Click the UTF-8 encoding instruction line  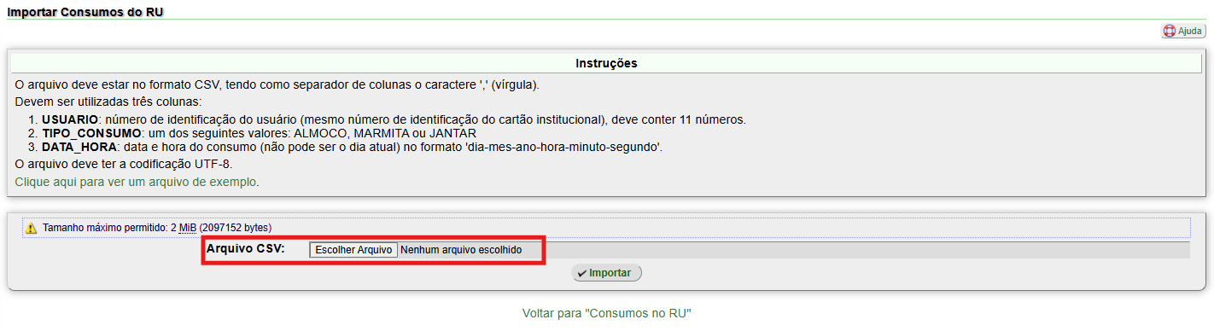[x=124, y=164]
